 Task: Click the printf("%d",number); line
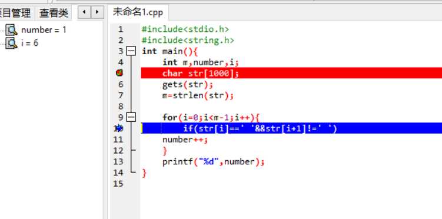coord(214,161)
